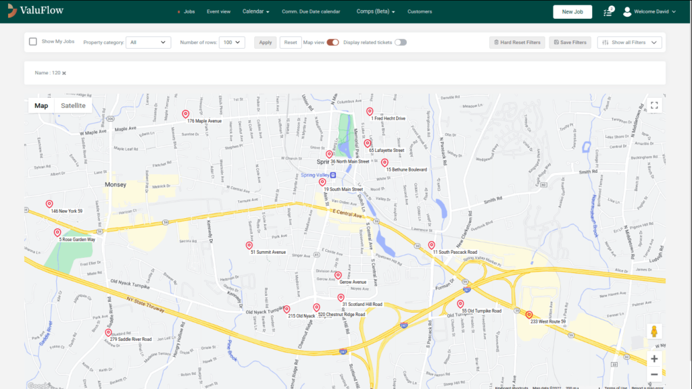The height and width of the screenshot is (389, 692).
Task: Select the 176 Maple Avenue map pin
Action: (186, 114)
